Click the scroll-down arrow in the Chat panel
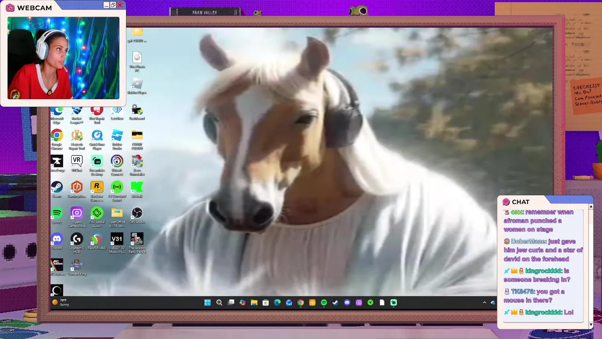602x339 pixels. click(591, 325)
